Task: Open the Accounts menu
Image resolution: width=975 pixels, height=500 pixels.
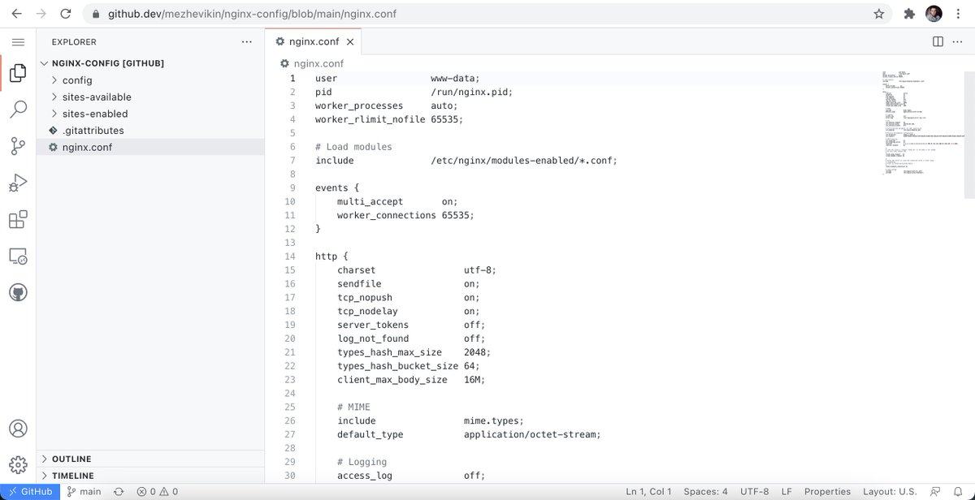Action: (x=18, y=429)
